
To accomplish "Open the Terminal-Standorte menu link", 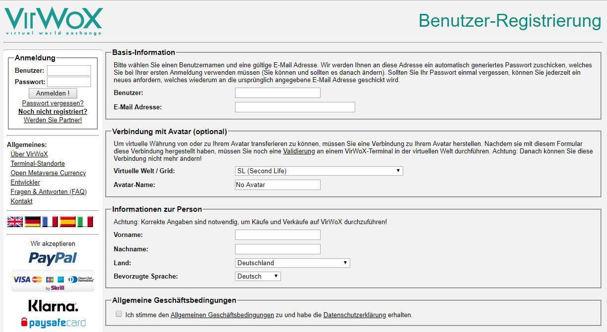I will click(x=38, y=163).
